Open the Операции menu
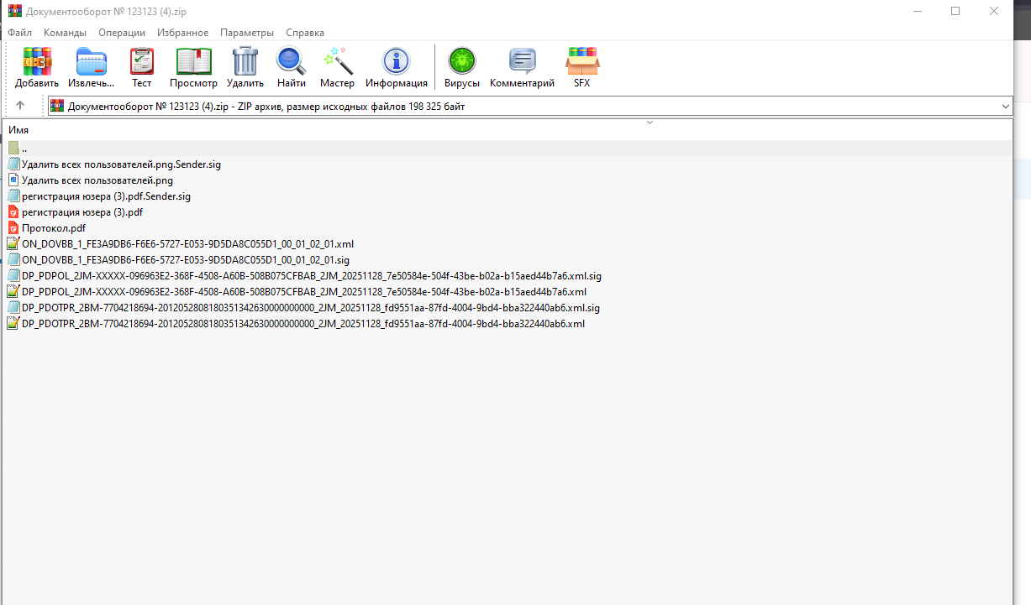The width and height of the screenshot is (1031, 605). click(122, 33)
